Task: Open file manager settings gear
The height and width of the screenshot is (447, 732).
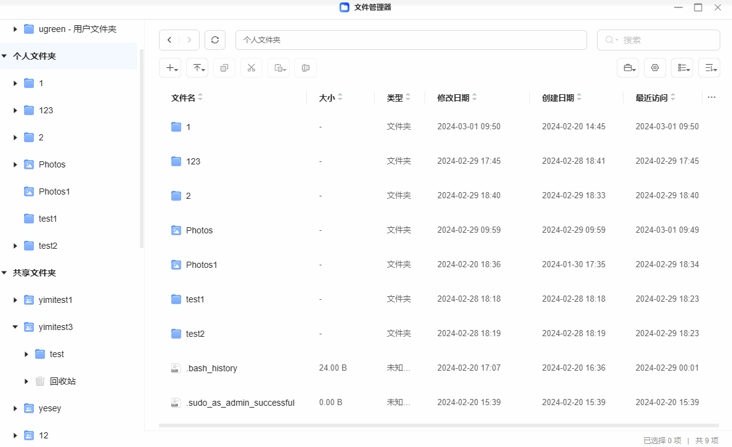Action: (x=655, y=68)
